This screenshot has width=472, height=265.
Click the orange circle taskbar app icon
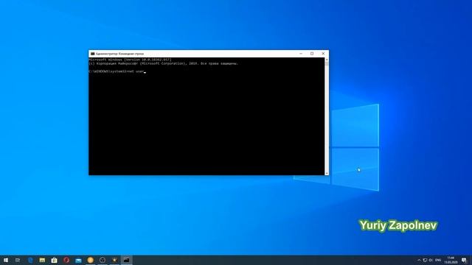click(x=90, y=260)
